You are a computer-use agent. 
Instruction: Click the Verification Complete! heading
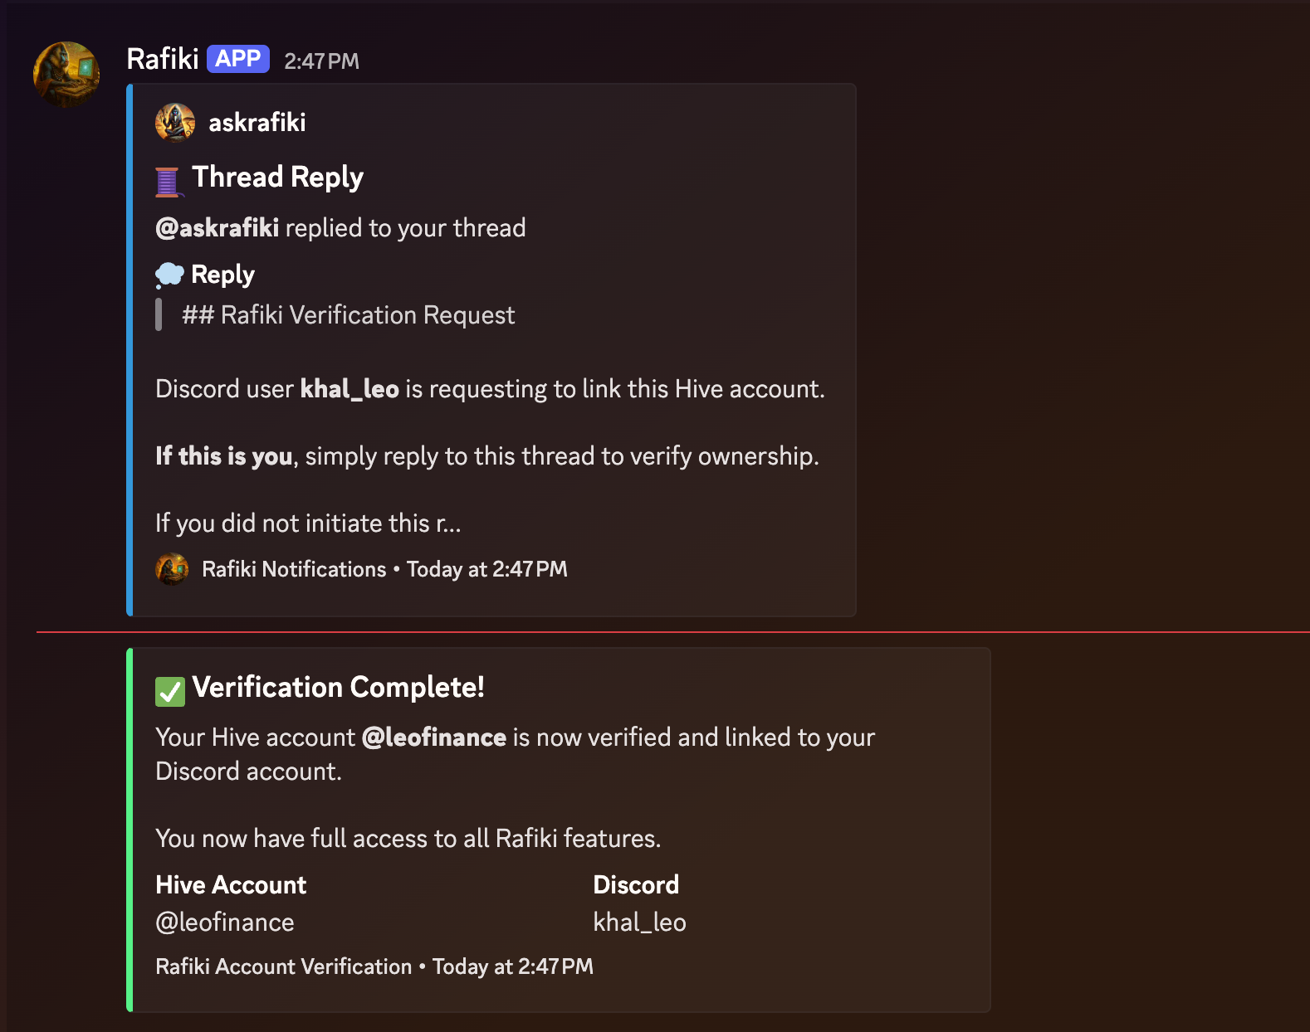338,688
